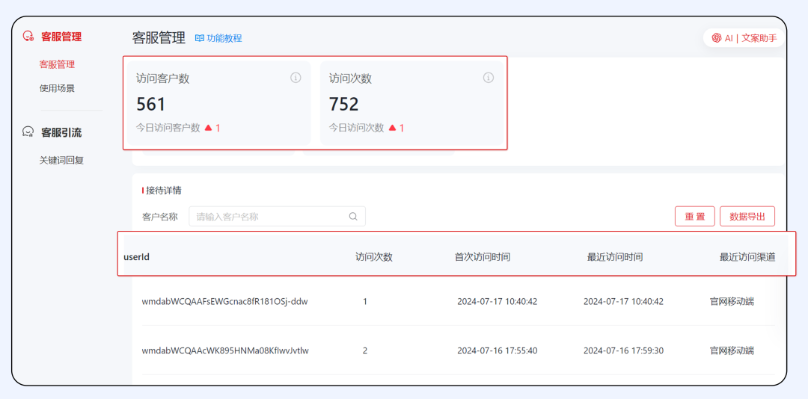Click the info icon beside 访问次数
Viewport: 808px width, 399px height.
tap(489, 78)
